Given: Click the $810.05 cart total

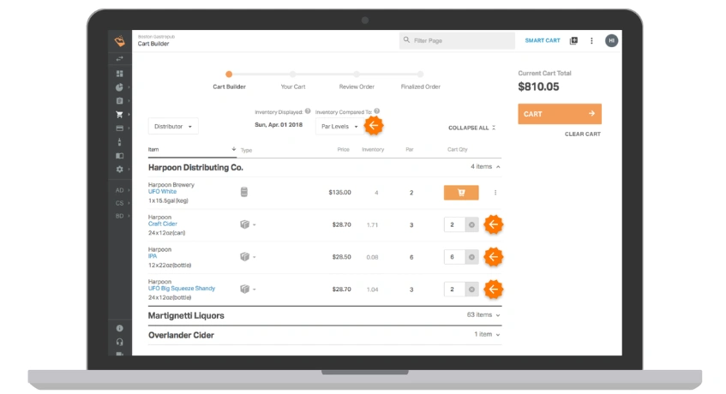Looking at the screenshot, I should pos(538,87).
